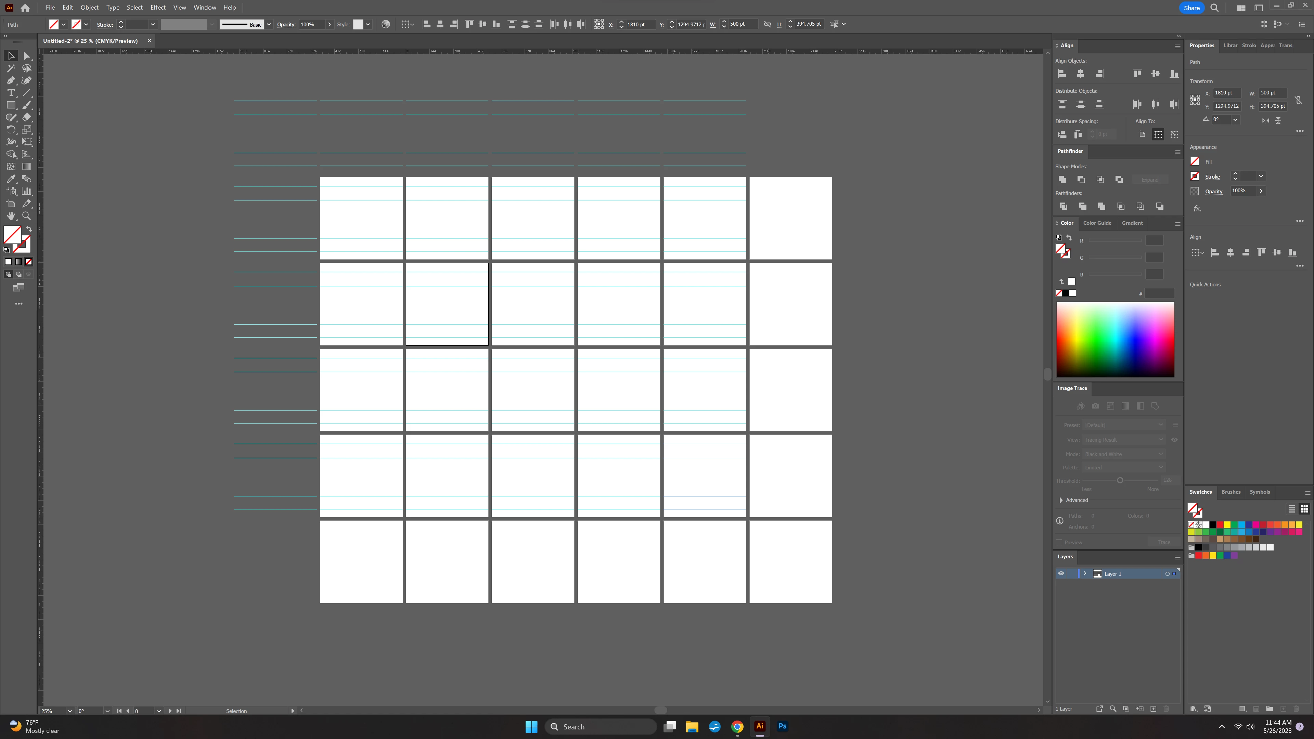
Task: Hide Layer 1 with the eye icon
Action: [x=1061, y=574]
